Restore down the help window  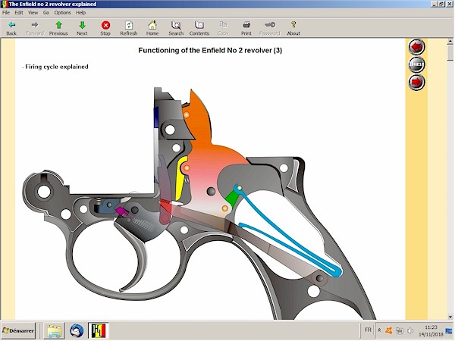click(441, 4)
